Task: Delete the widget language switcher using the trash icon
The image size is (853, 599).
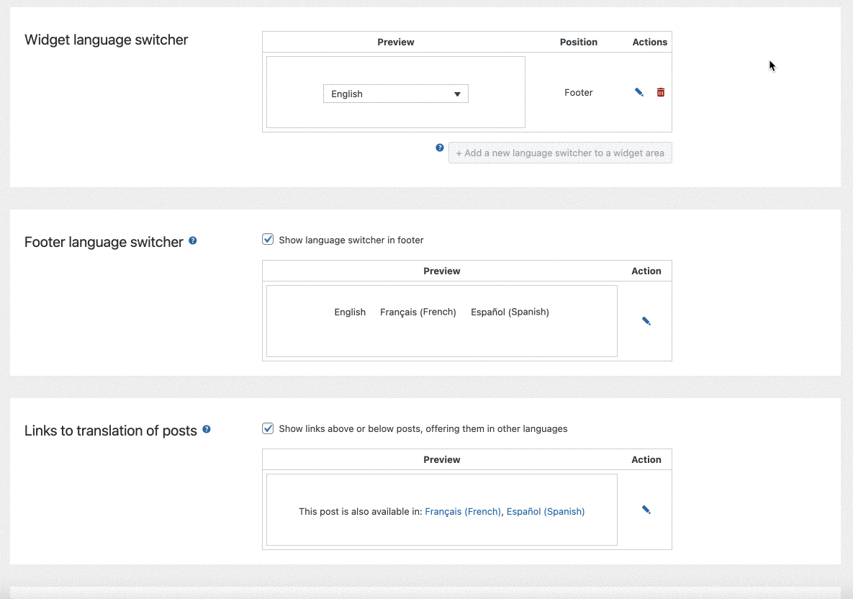Action: point(661,92)
